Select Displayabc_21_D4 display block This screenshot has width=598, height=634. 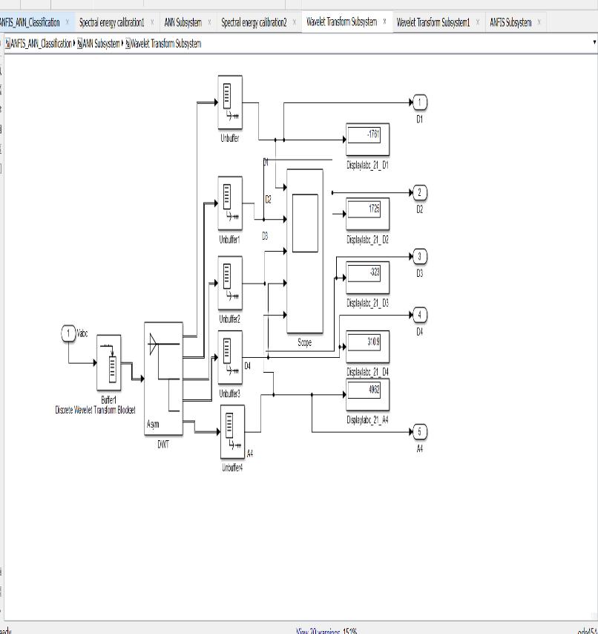(368, 347)
